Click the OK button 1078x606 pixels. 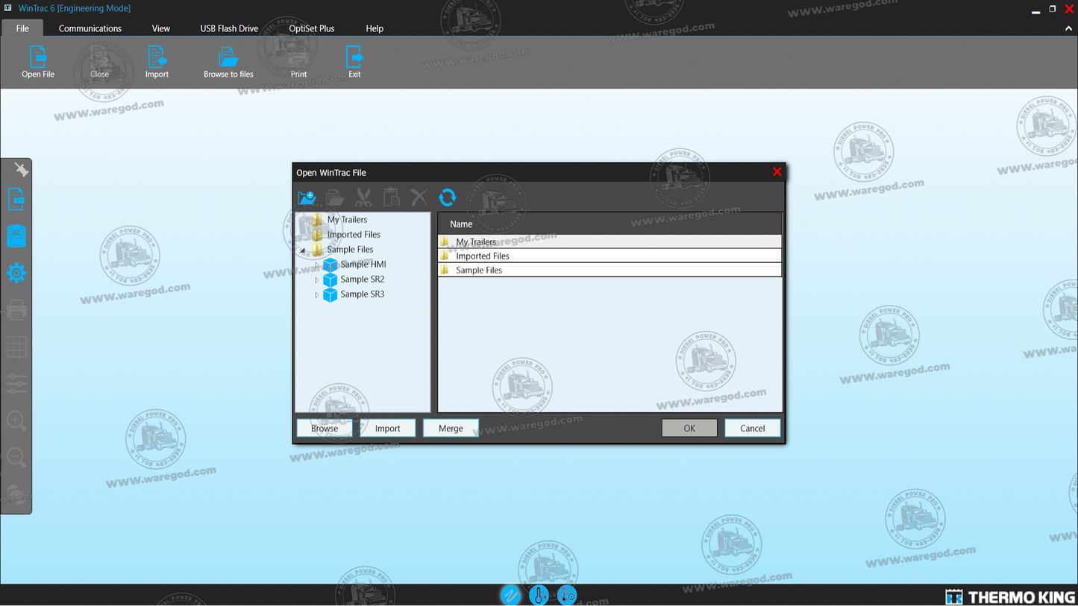tap(689, 428)
